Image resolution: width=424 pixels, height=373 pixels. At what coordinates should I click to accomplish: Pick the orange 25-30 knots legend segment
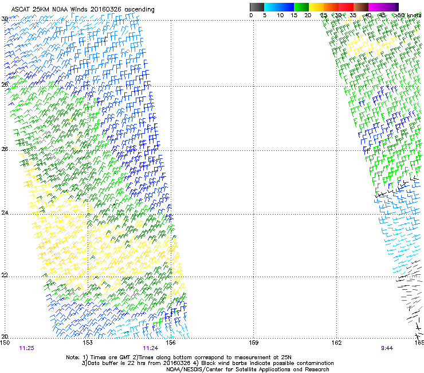click(331, 7)
